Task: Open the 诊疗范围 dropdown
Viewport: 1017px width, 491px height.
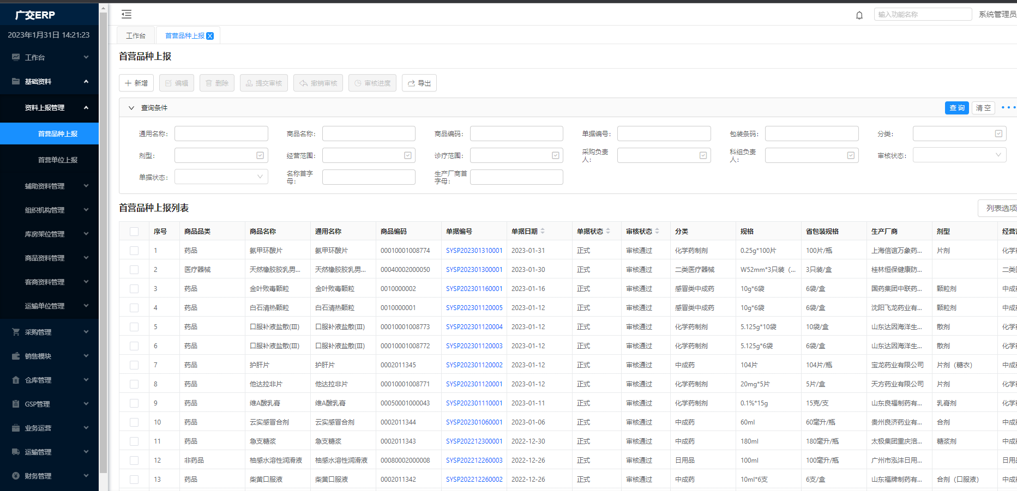Action: click(x=516, y=155)
